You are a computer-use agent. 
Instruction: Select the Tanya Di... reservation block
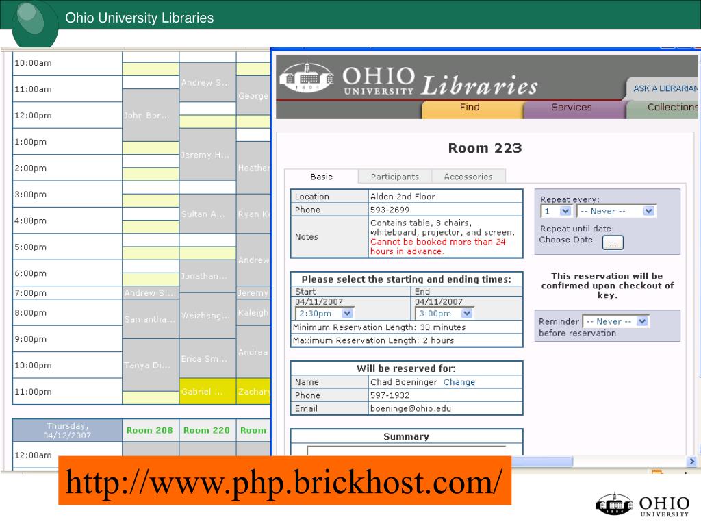point(151,365)
